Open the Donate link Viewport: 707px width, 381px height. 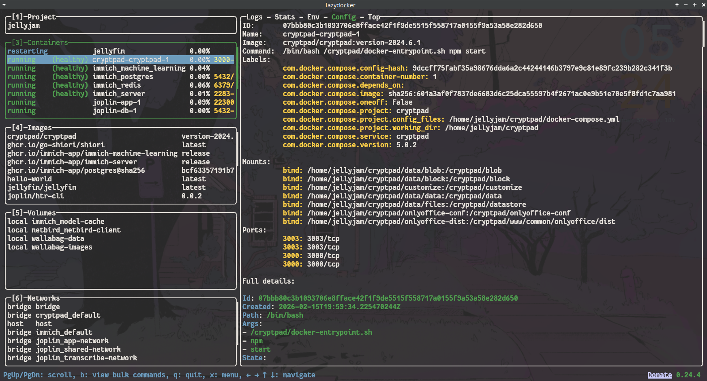(x=660, y=375)
